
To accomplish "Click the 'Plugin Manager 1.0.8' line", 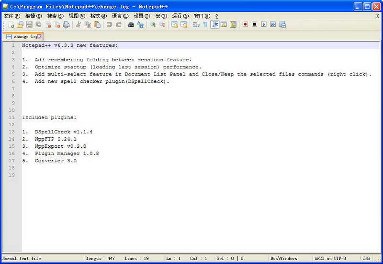I will pos(60,153).
